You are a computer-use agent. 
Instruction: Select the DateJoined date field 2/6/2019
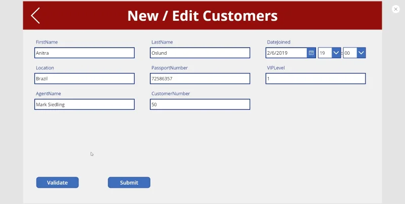[x=287, y=53]
